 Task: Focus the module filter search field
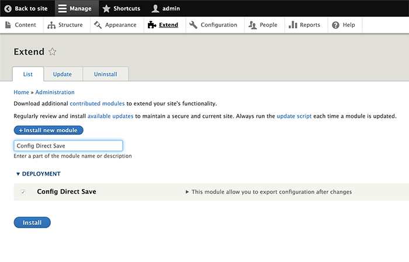[x=68, y=146]
